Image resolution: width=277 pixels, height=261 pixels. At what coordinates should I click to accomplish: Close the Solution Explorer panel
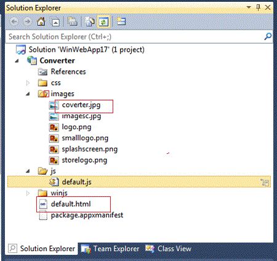[x=268, y=7]
